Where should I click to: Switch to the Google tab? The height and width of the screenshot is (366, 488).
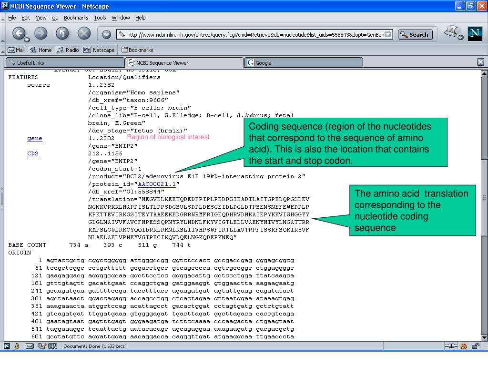click(304, 62)
